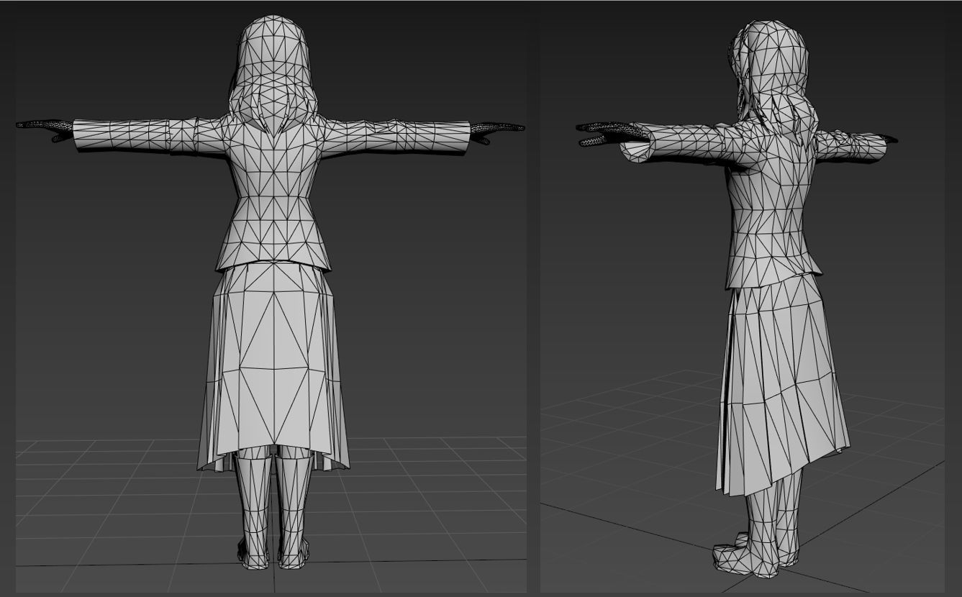Click the left hand in left viewport
The height and width of the screenshot is (597, 962).
[x=45, y=127]
